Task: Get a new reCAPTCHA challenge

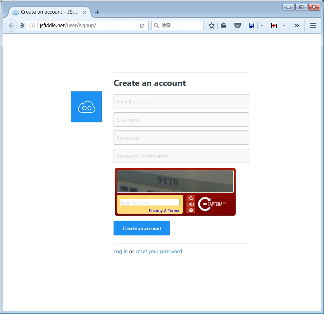Action: pos(191,198)
